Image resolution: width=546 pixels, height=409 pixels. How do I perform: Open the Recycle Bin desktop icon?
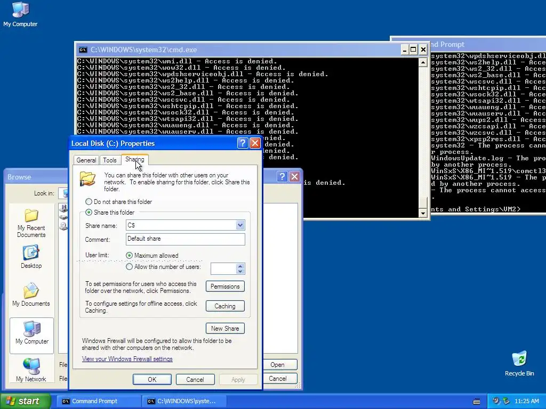point(519,364)
